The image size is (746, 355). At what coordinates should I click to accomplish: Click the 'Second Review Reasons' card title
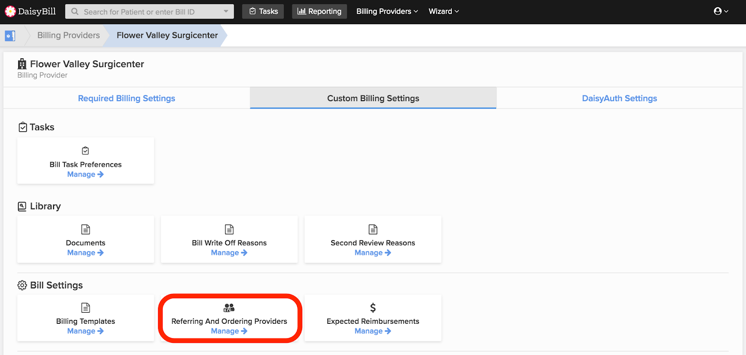(373, 243)
